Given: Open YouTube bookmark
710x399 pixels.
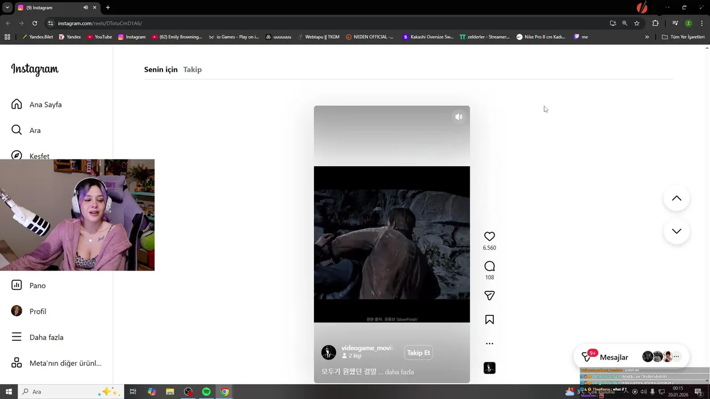Looking at the screenshot, I should [99, 37].
